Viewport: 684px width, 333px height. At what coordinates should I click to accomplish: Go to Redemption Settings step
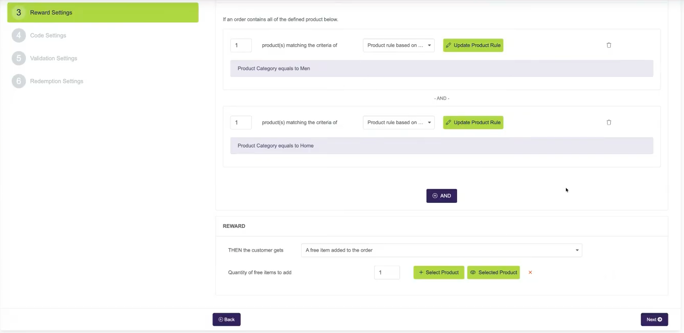coord(57,81)
